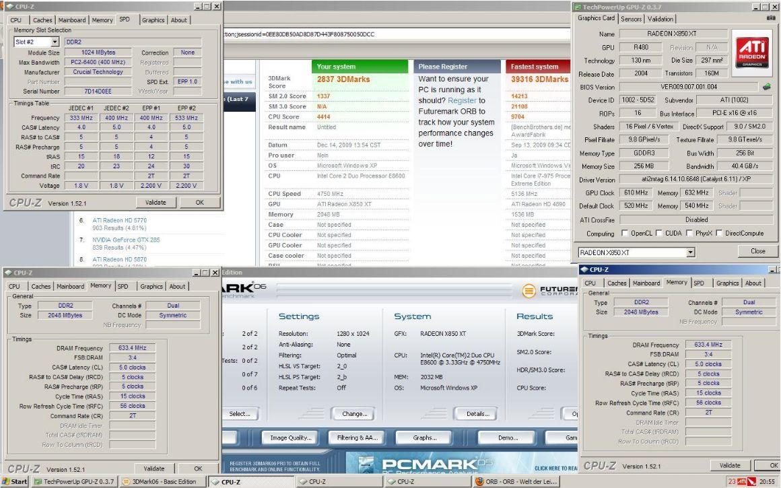Viewport: 781px width, 488px height.
Task: Open the Mainboard tab in the lower-right CPU-Z window
Action: click(646, 283)
